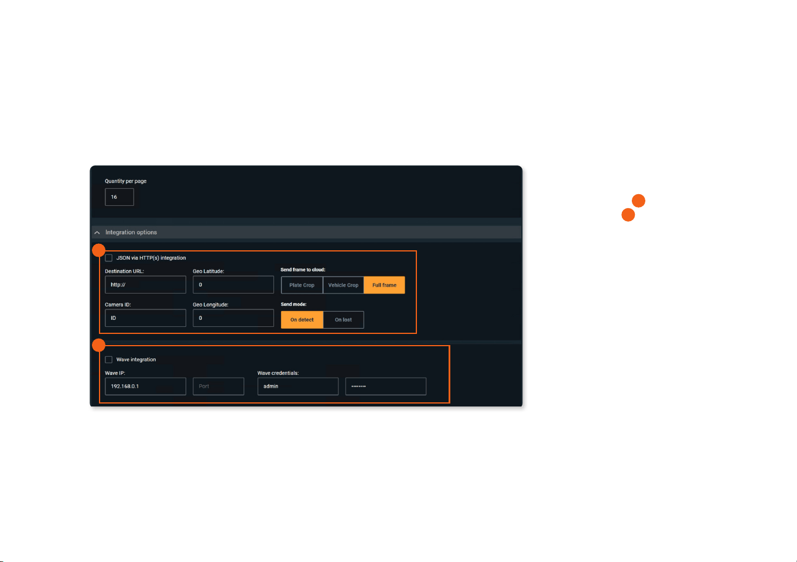Click the 'Geo Longitude:' label
This screenshot has height=562, width=797.
pos(211,305)
